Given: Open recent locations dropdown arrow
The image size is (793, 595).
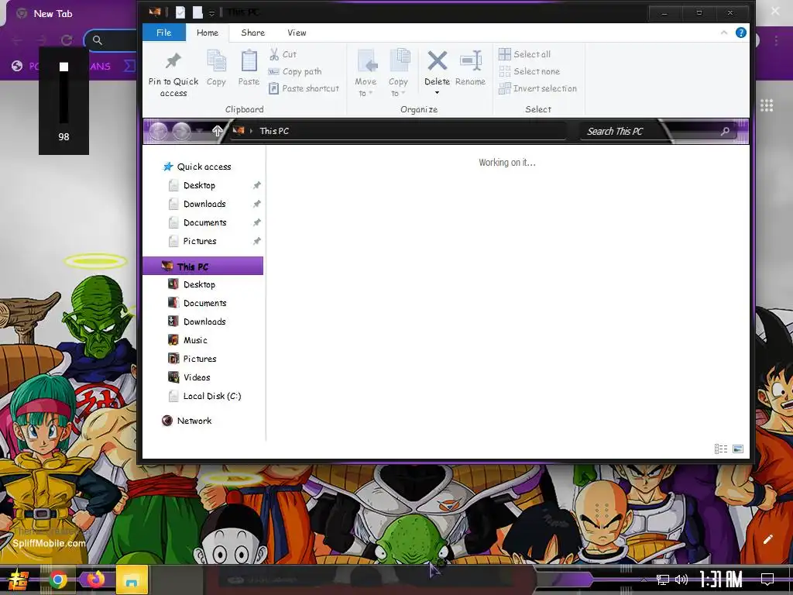Looking at the screenshot, I should click(x=200, y=132).
